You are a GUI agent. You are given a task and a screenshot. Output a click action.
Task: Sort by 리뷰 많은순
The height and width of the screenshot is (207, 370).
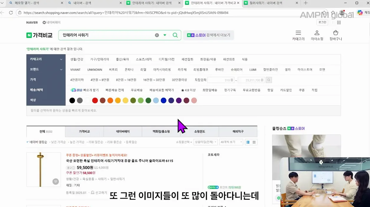click(x=96, y=142)
